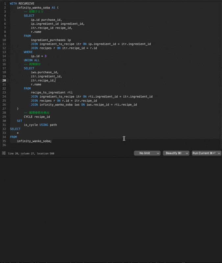
Task: Click line number 36 in gutter
Action: (4, 145)
